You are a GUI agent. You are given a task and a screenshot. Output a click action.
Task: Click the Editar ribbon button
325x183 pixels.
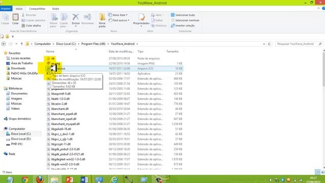157,20
